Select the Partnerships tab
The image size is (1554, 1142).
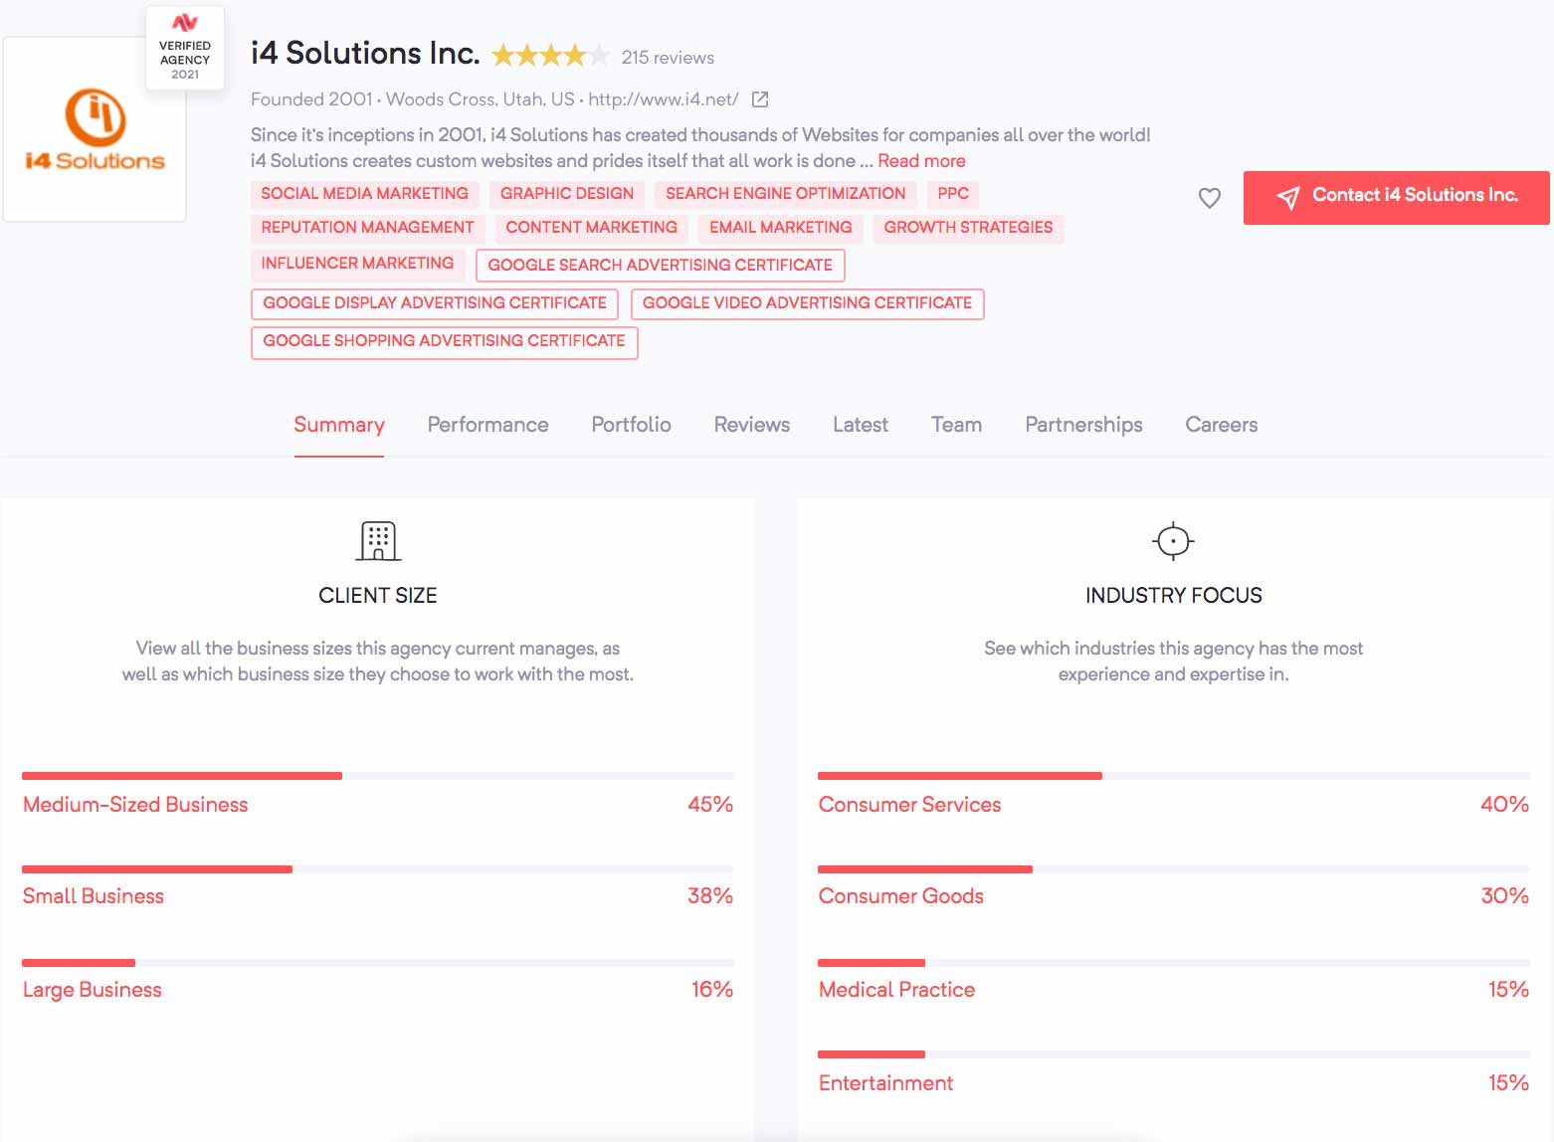1083,425
